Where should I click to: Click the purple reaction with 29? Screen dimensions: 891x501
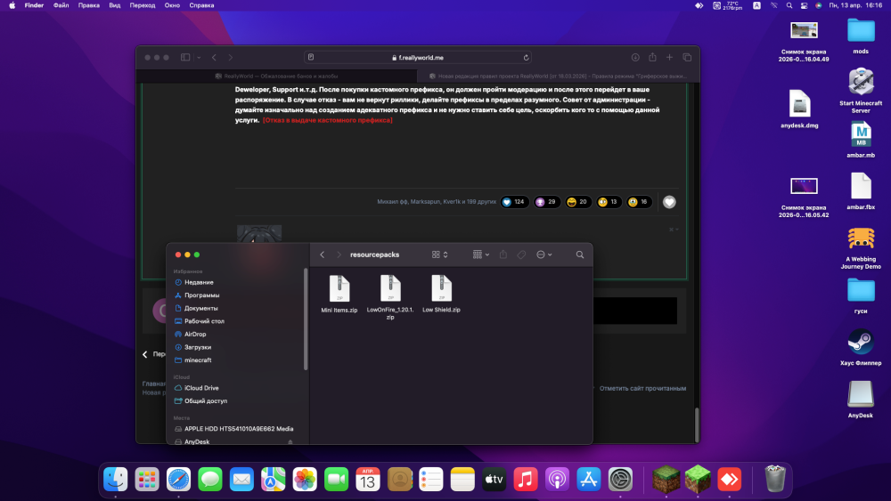point(546,202)
